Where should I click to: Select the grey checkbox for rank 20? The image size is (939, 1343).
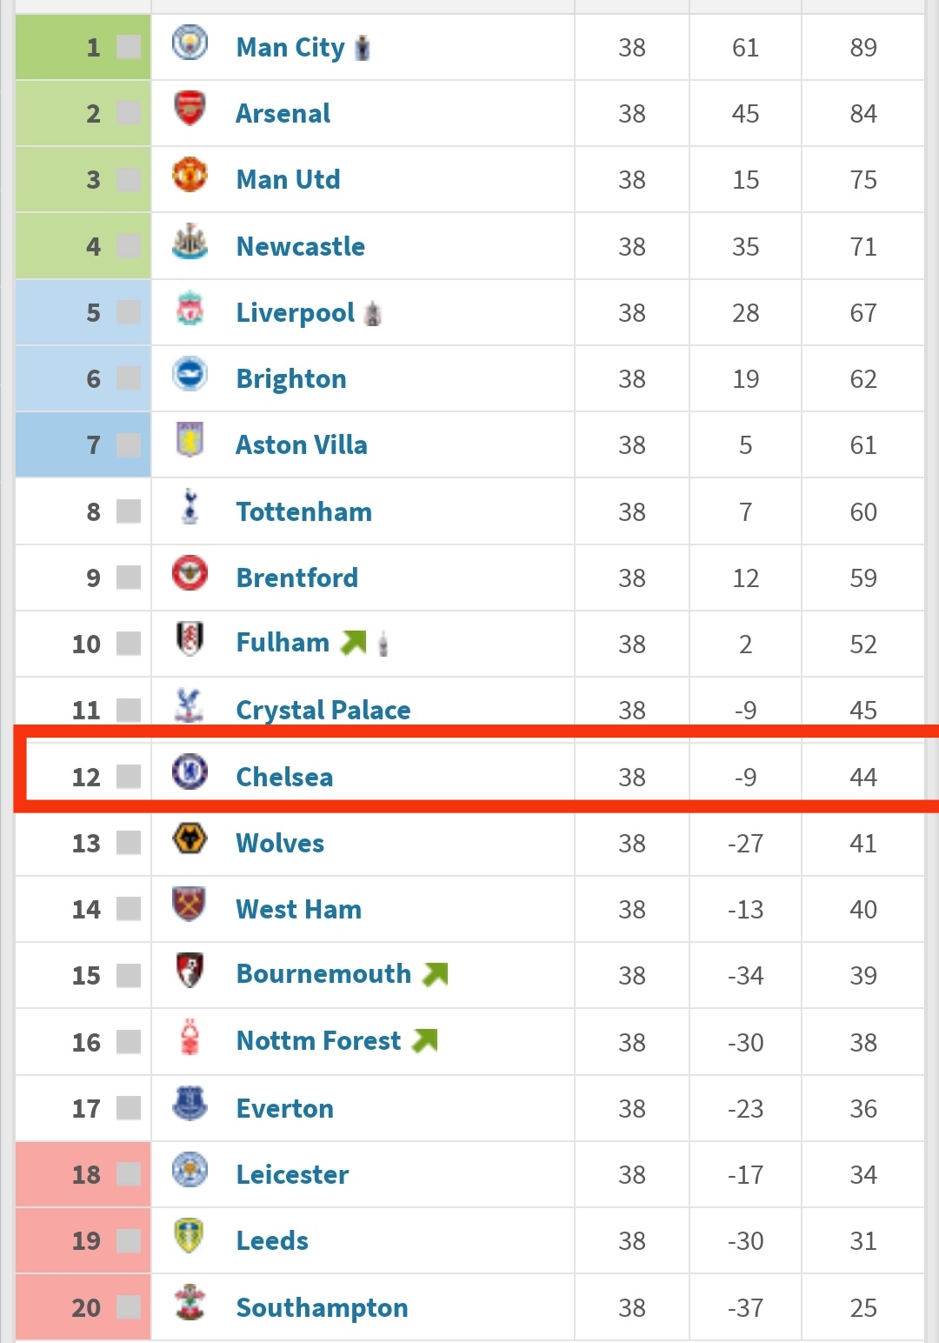point(129,1307)
